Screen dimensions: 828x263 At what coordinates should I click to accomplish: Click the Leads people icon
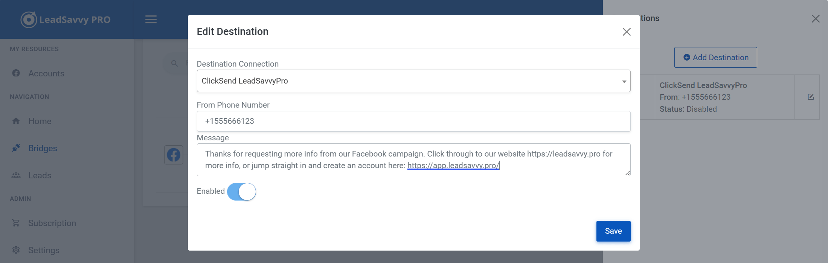(x=16, y=175)
